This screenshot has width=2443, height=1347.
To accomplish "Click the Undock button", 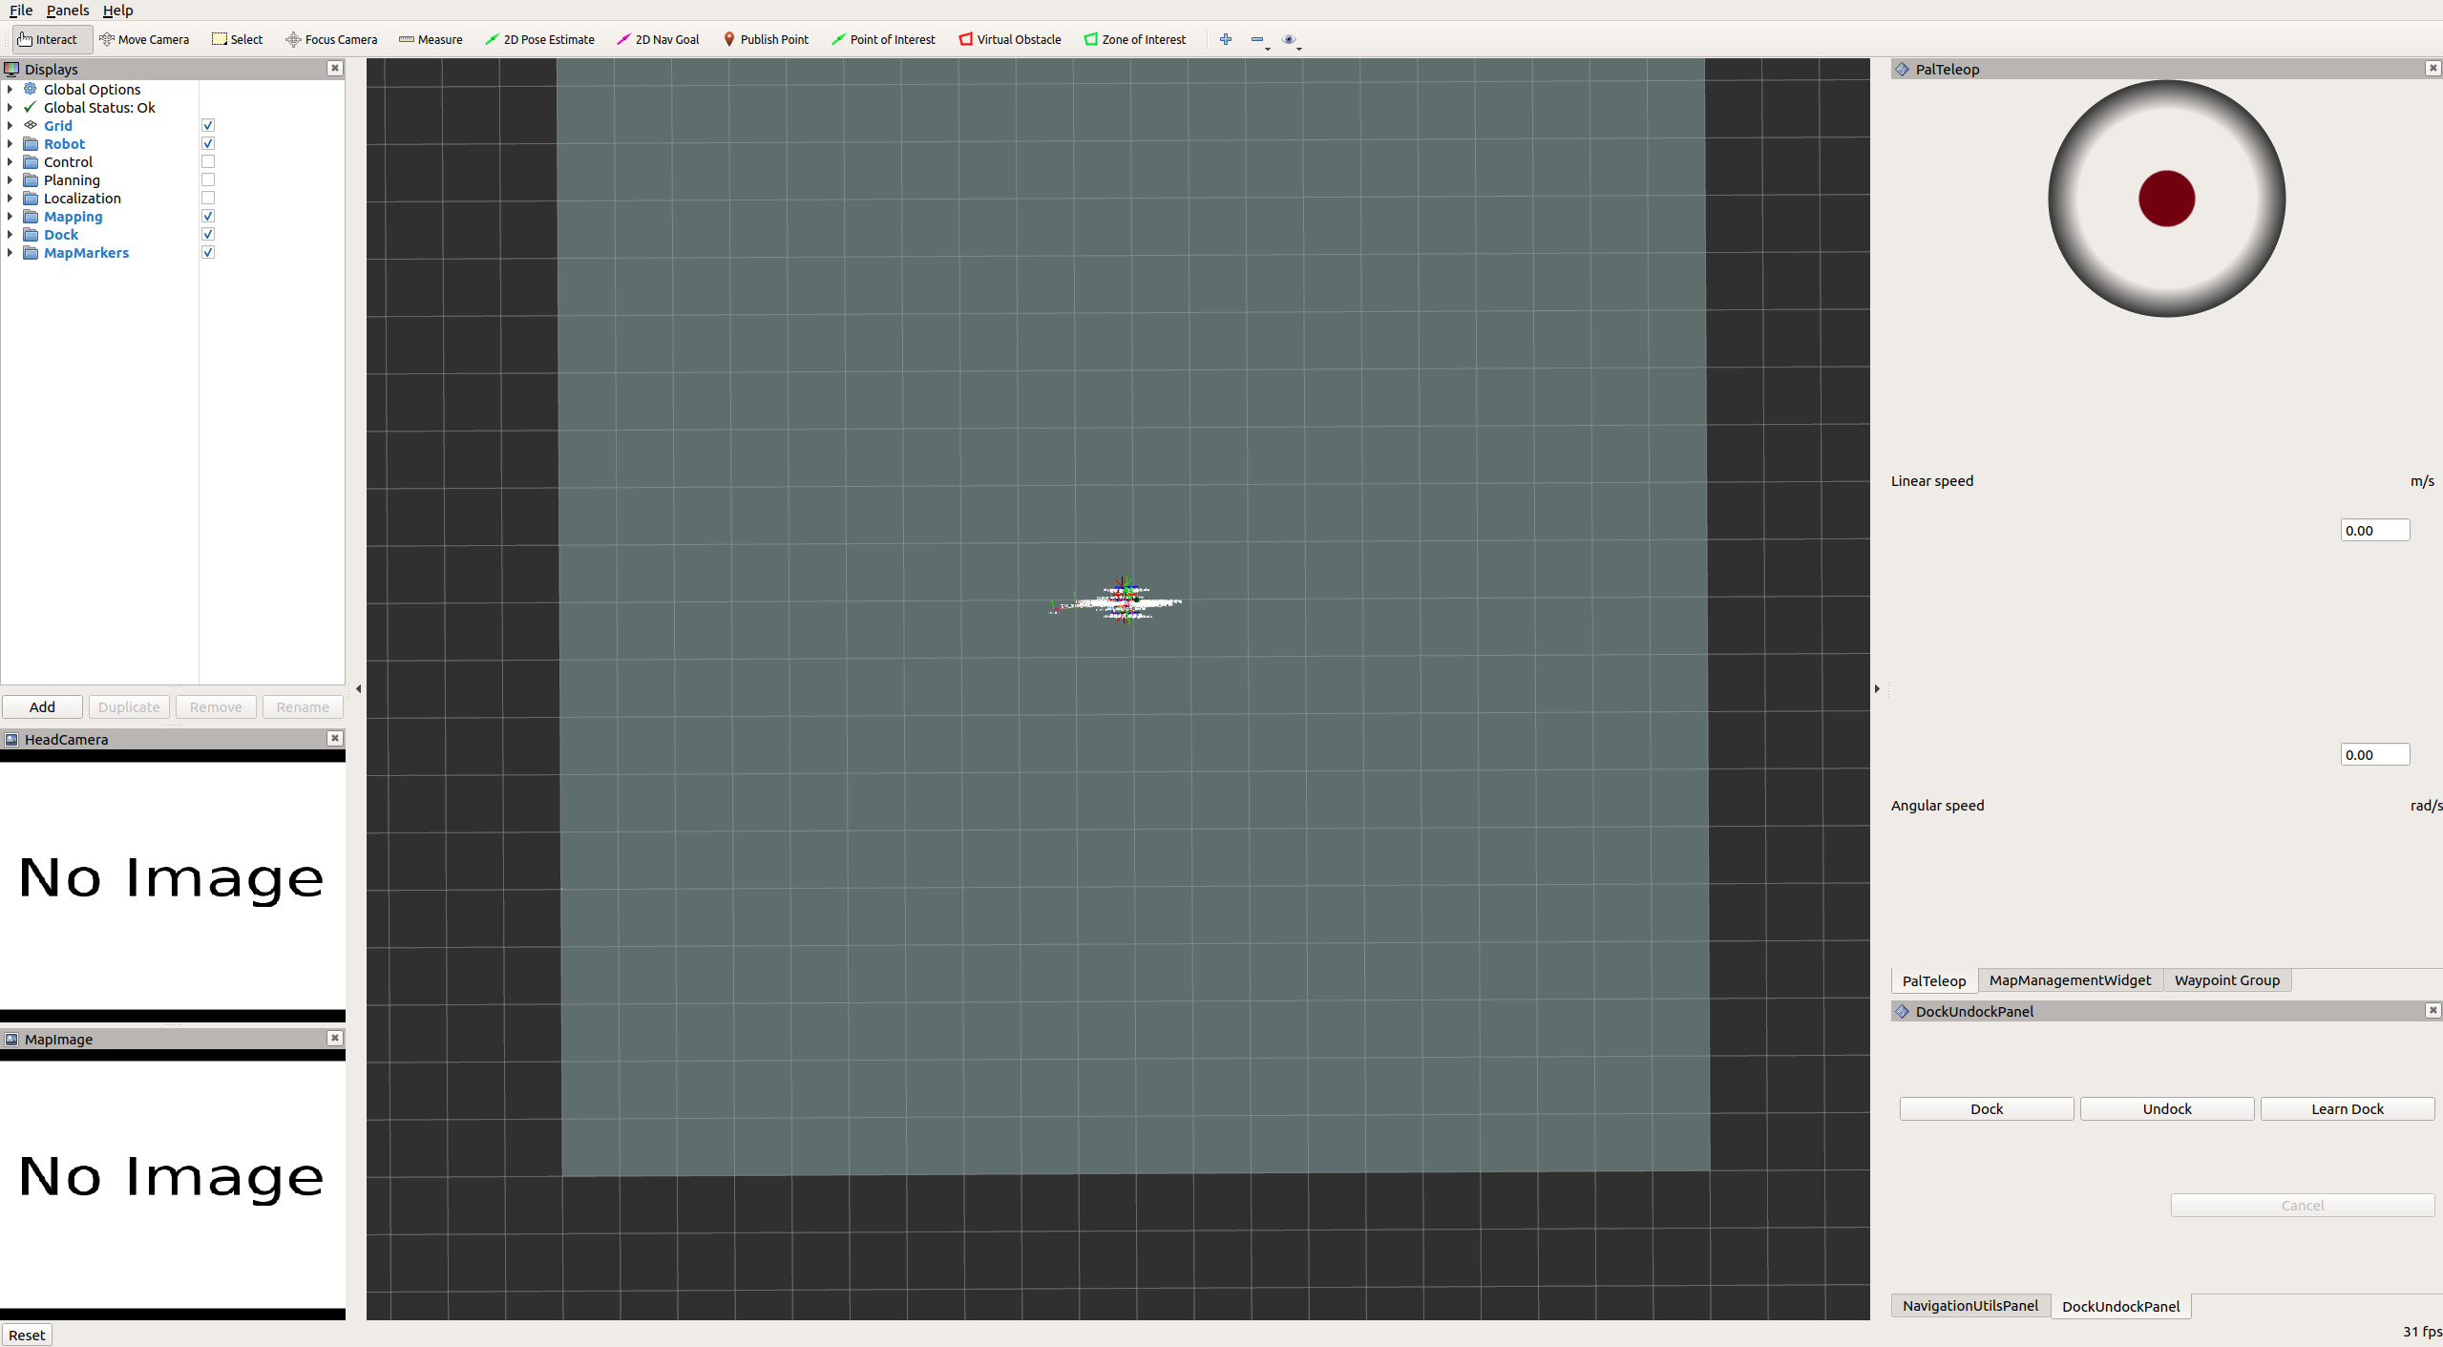I will point(2167,1108).
